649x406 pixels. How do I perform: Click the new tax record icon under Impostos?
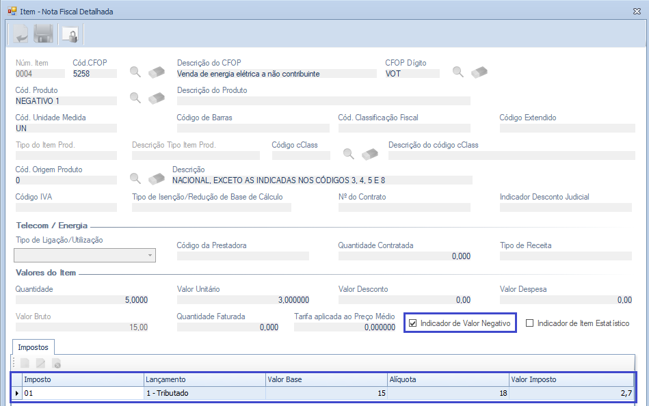pos(25,364)
